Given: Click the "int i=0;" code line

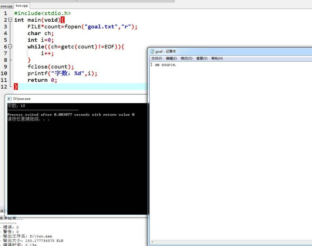Looking at the screenshot, I should pos(41,40).
